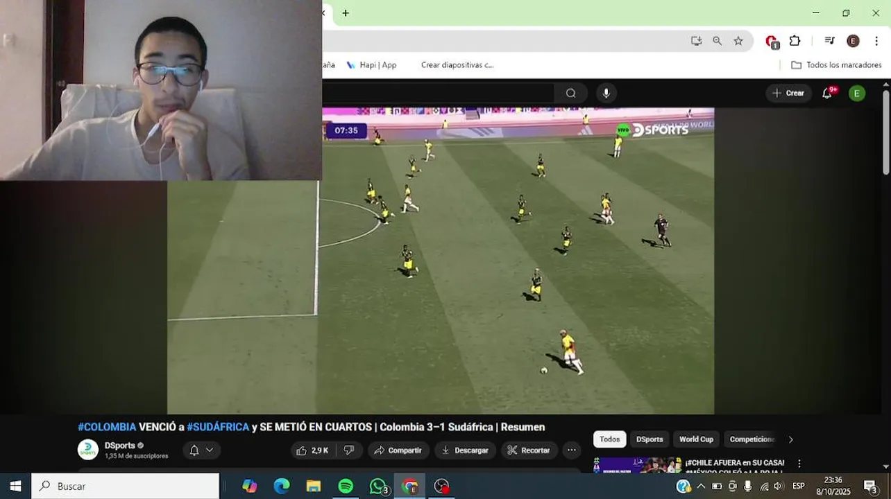Click the football video player area
Screen dimensions: 891x499
(441, 261)
